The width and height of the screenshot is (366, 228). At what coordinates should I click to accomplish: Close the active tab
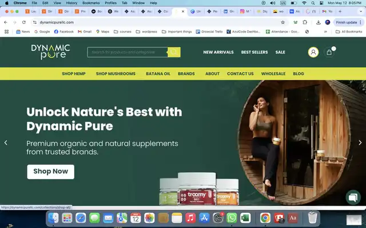pyautogui.click(x=183, y=11)
